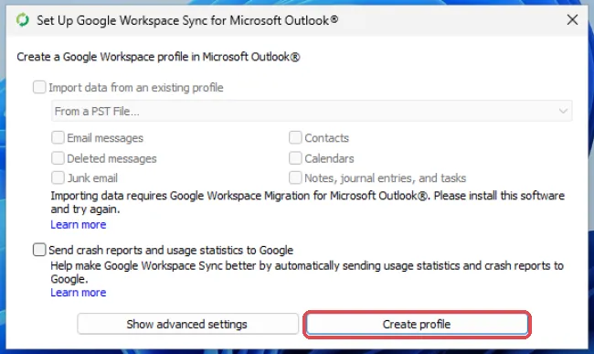Check the Junk email checkbox
This screenshot has height=354, width=594.
(x=58, y=177)
